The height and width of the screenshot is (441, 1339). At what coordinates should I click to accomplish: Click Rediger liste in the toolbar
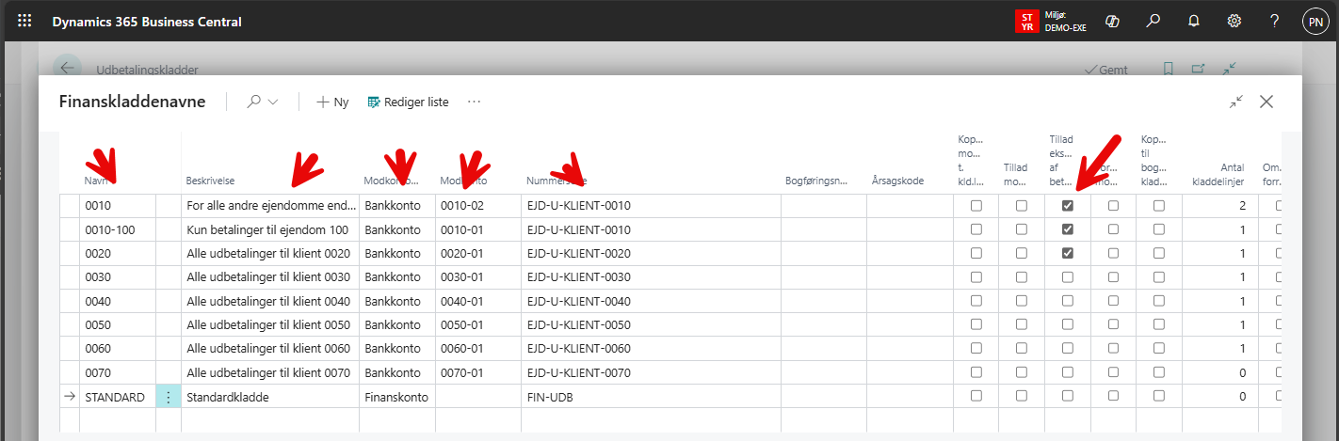[408, 102]
